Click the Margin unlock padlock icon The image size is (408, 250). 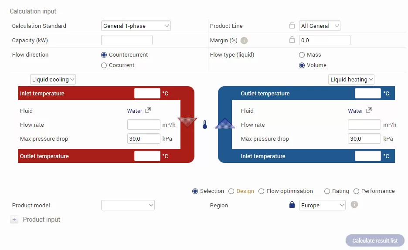point(292,40)
